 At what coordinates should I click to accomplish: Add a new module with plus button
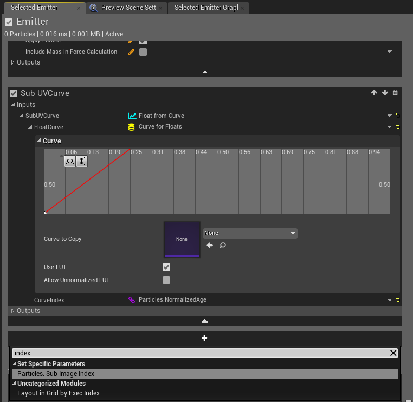(204, 338)
